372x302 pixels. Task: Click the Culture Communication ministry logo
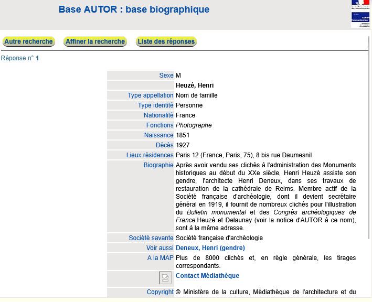click(x=360, y=20)
